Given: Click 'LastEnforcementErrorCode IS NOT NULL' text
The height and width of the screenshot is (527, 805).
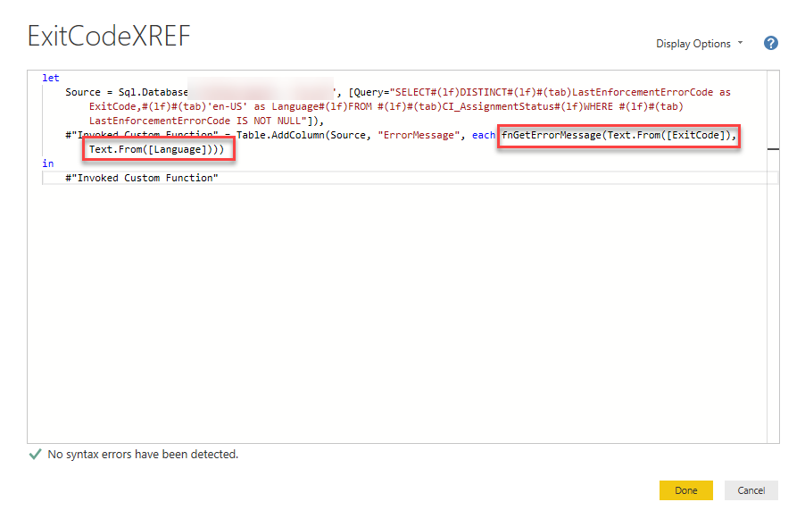Looking at the screenshot, I should pos(202,121).
